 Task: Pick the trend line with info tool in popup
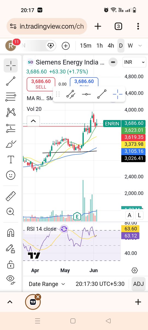click(x=71, y=94)
